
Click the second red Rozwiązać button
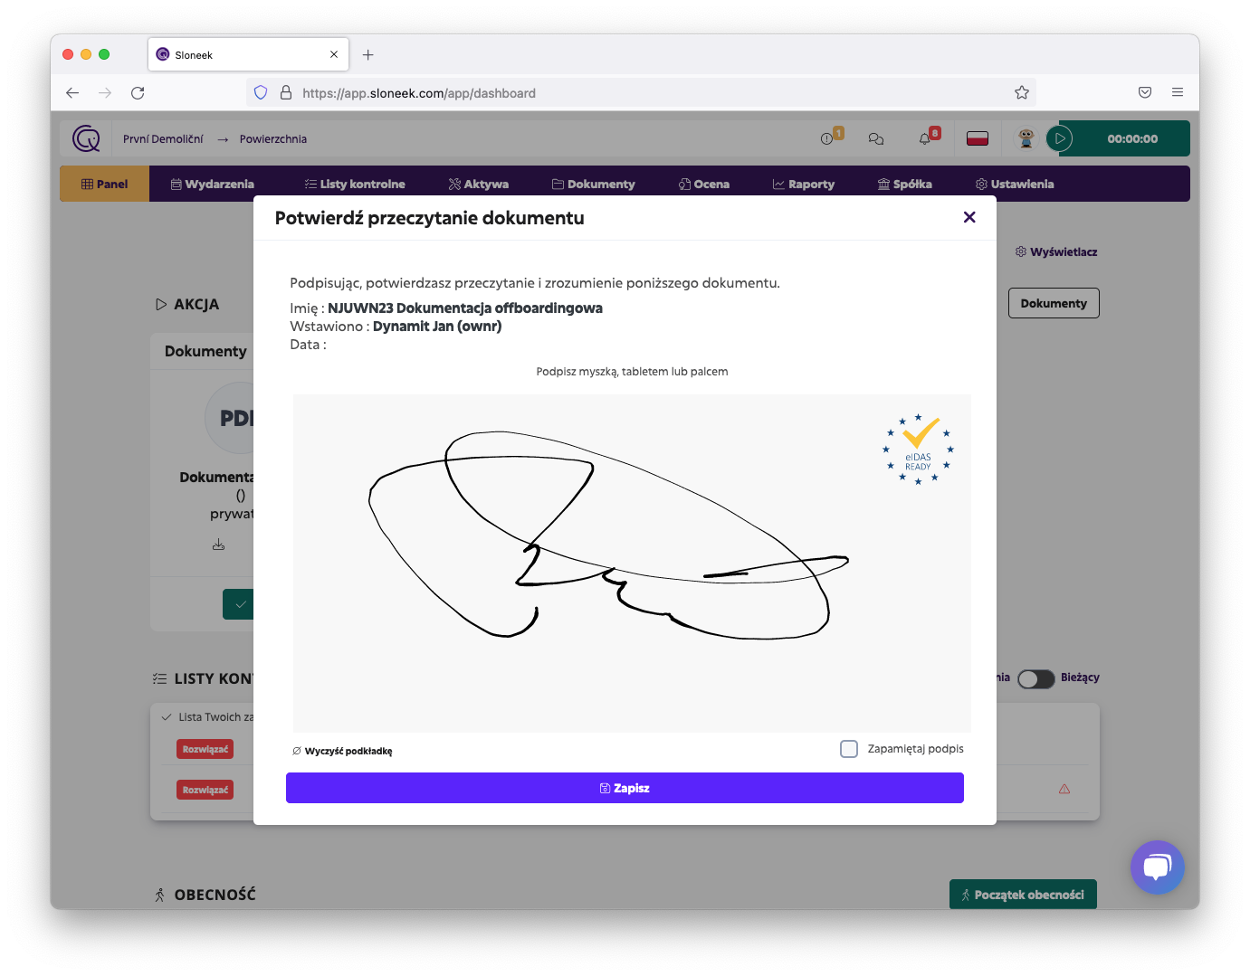[x=205, y=790]
